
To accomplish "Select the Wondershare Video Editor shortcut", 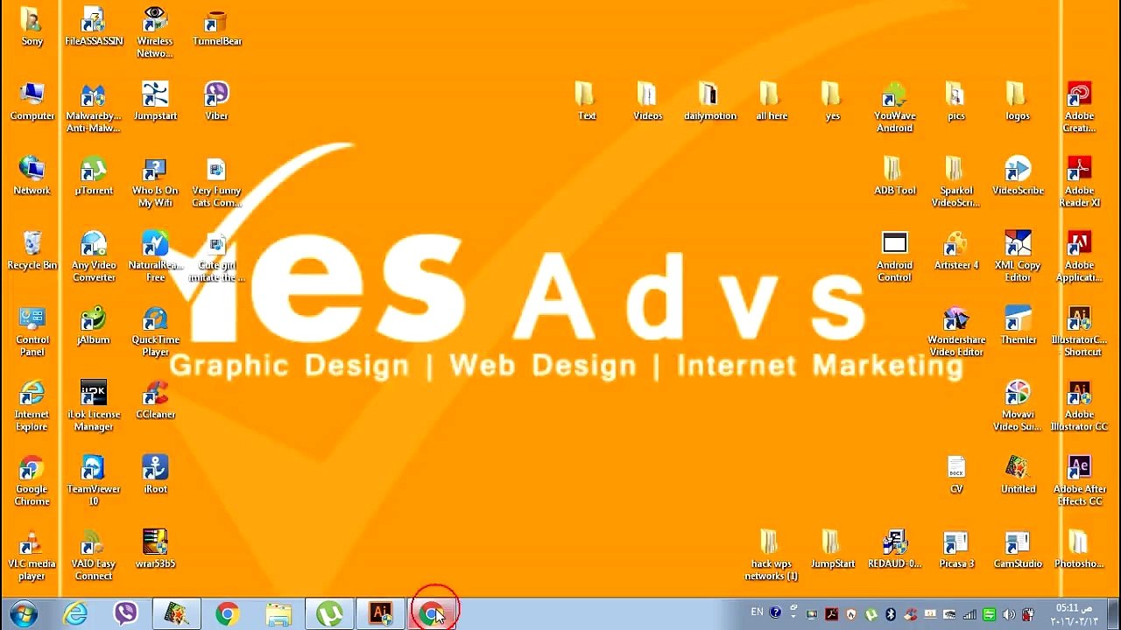I will (955, 332).
